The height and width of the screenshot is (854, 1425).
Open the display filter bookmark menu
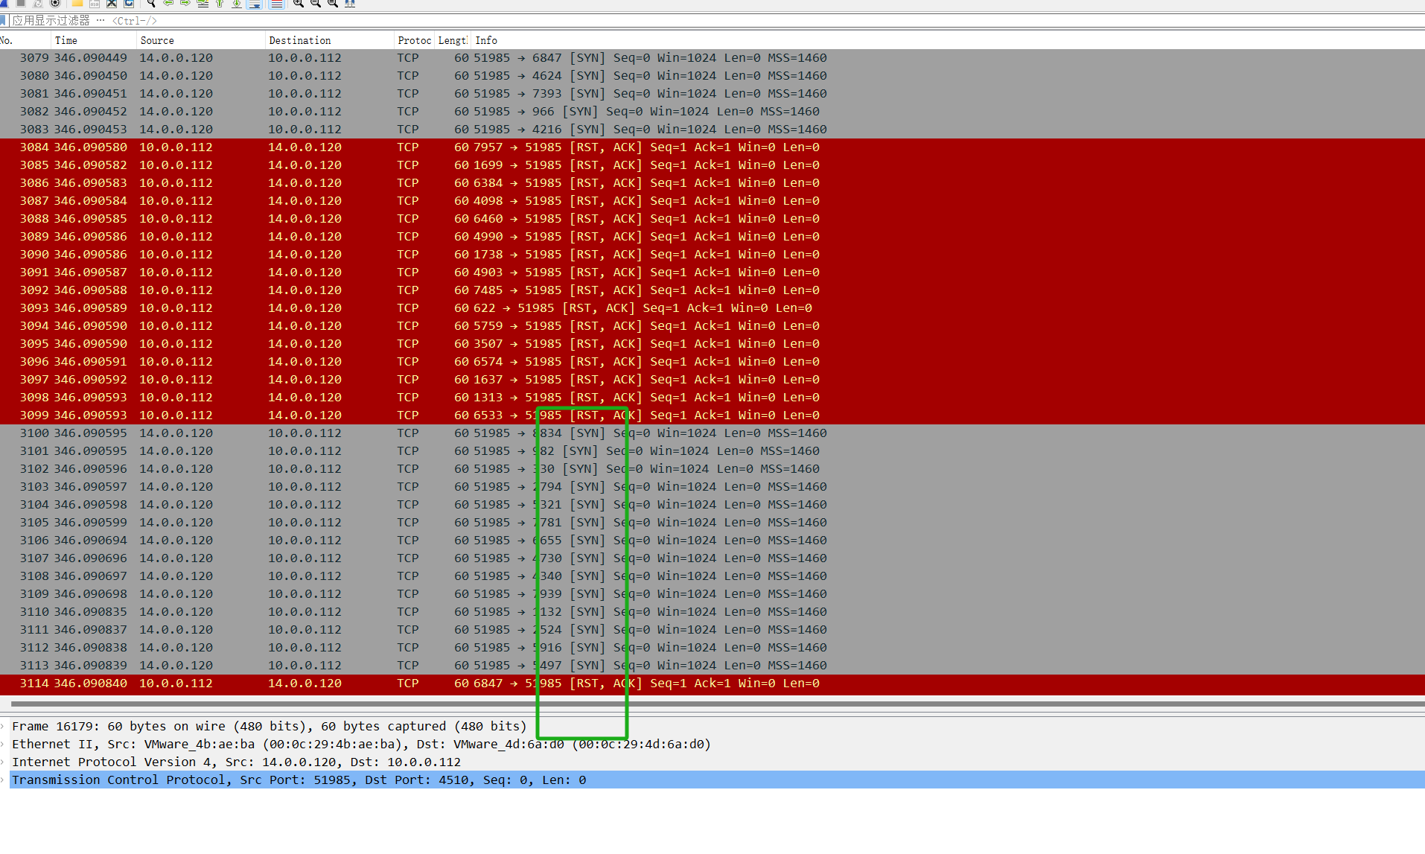[x=3, y=20]
